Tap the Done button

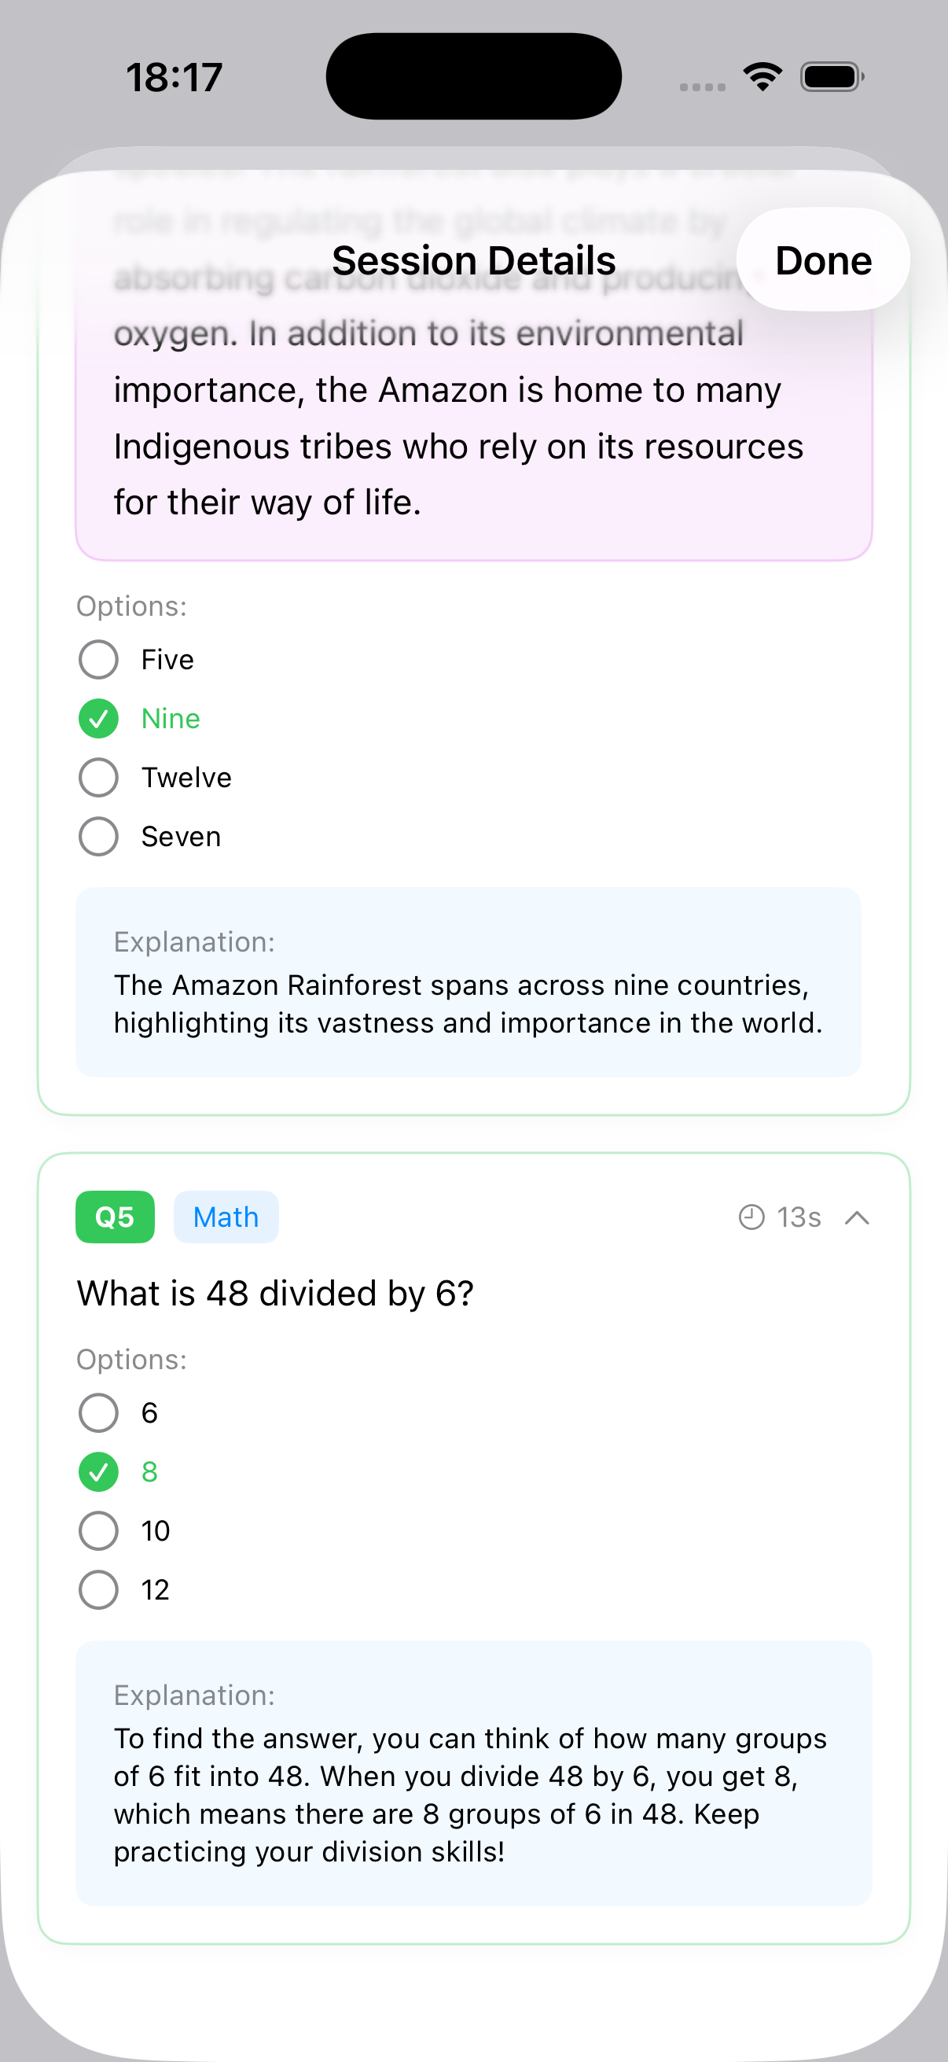click(x=823, y=260)
